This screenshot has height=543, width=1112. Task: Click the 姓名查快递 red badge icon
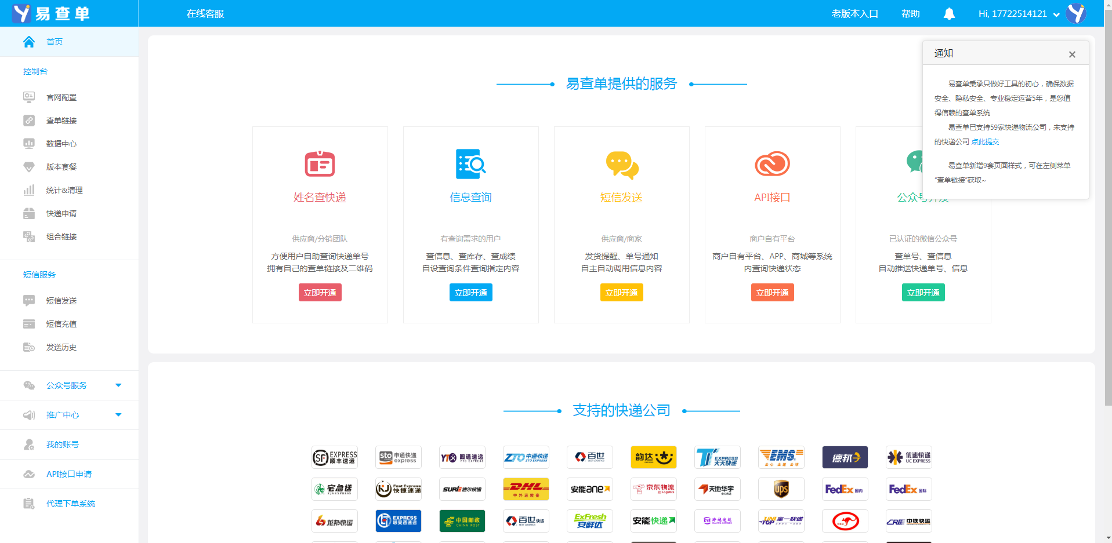pyautogui.click(x=320, y=164)
